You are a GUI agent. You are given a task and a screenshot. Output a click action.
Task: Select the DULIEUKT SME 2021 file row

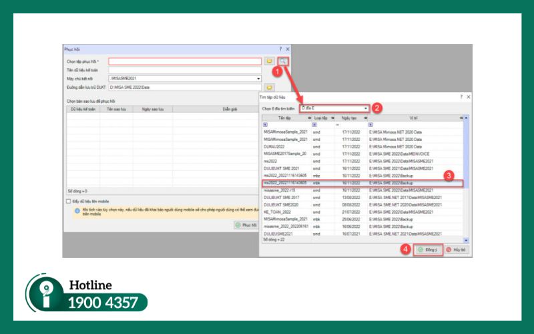coord(362,168)
